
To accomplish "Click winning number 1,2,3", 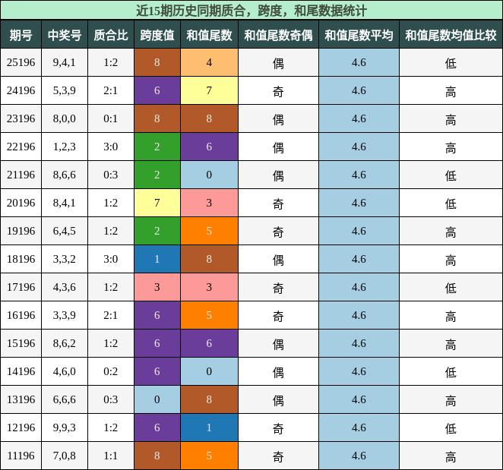I will (65, 147).
